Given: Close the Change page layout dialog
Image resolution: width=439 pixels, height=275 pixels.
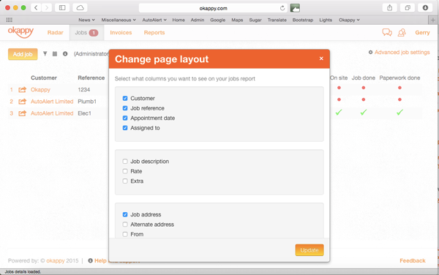Looking at the screenshot, I should (x=321, y=59).
